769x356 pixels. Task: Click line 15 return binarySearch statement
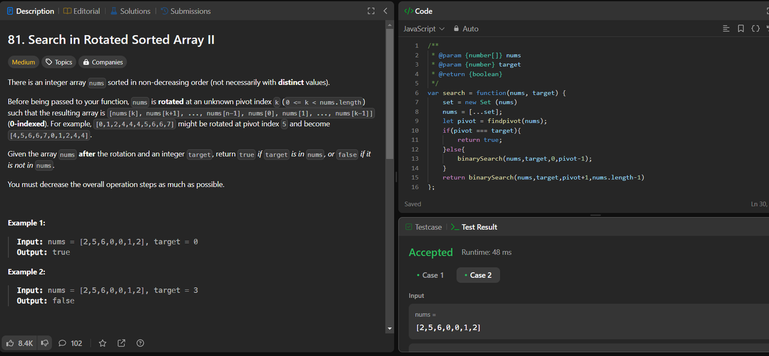pyautogui.click(x=543, y=177)
